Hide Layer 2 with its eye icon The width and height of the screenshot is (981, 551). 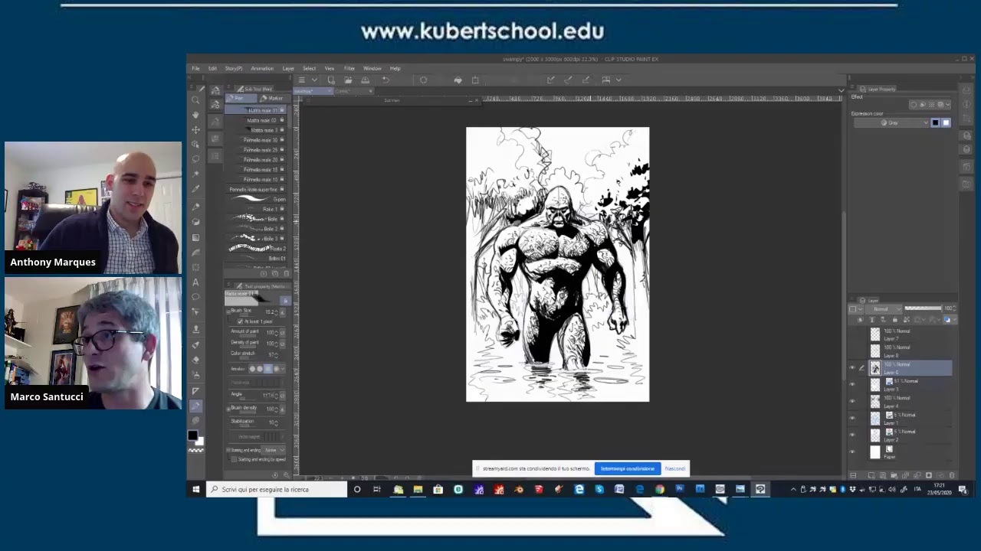tap(851, 435)
